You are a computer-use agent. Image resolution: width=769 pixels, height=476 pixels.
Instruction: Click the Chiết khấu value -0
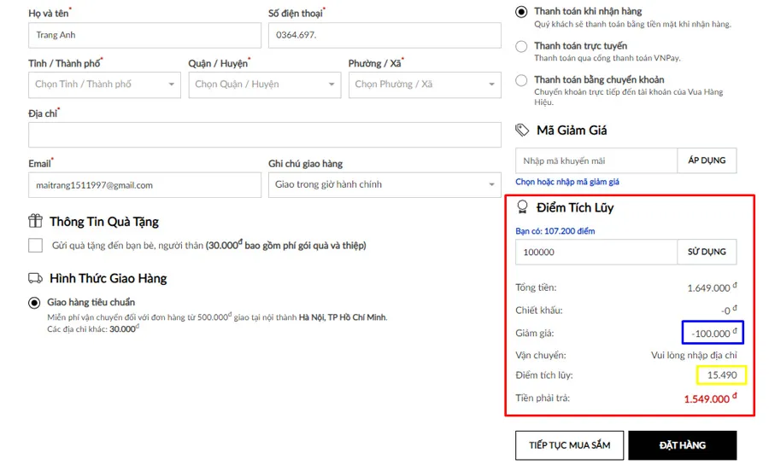pyautogui.click(x=729, y=310)
